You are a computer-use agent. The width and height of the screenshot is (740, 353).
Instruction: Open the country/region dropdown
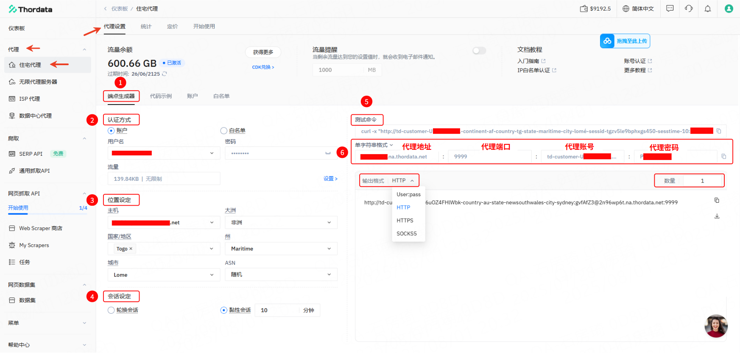(x=164, y=248)
